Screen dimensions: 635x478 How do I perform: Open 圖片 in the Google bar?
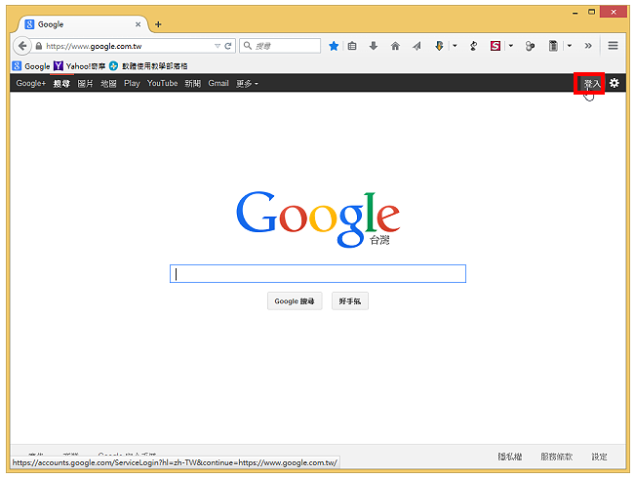(x=85, y=84)
